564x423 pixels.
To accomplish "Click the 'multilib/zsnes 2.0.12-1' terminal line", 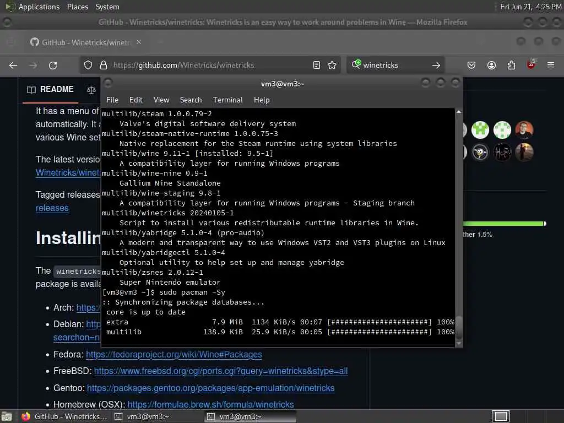I will tap(153, 272).
